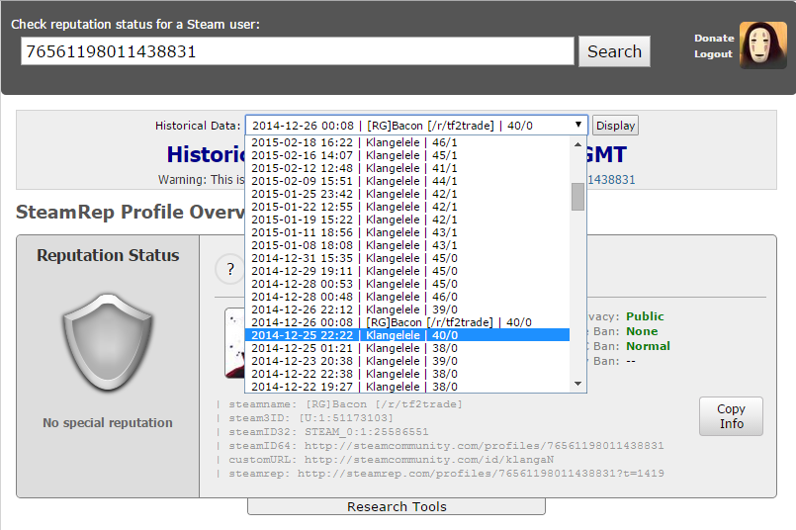The width and height of the screenshot is (796, 530).
Task: Click the No special reputation label
Action: click(x=108, y=423)
